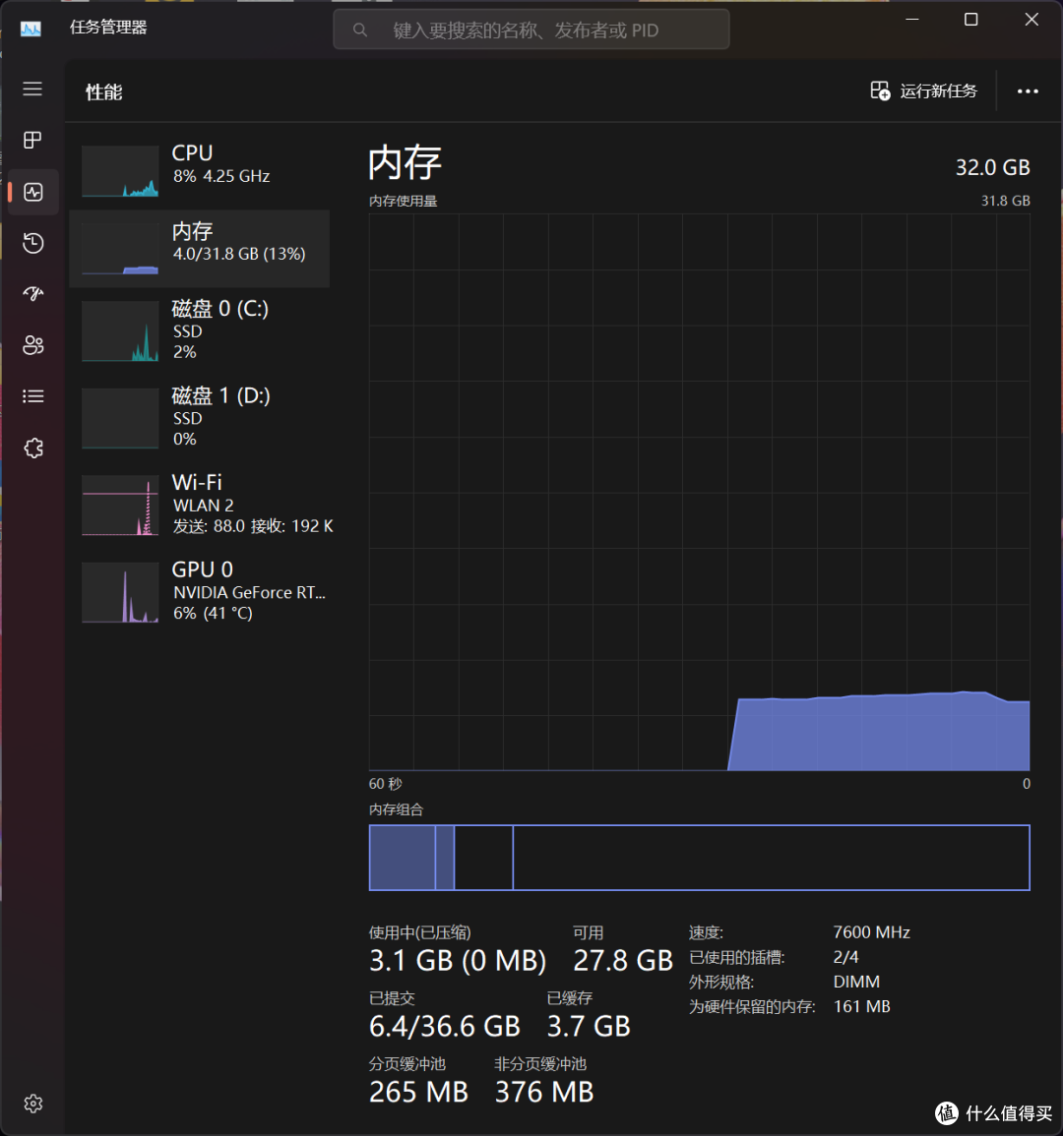Viewport: 1063px width, 1136px height.
Task: Click the 3.7 GB cached value
Action: click(x=589, y=1027)
